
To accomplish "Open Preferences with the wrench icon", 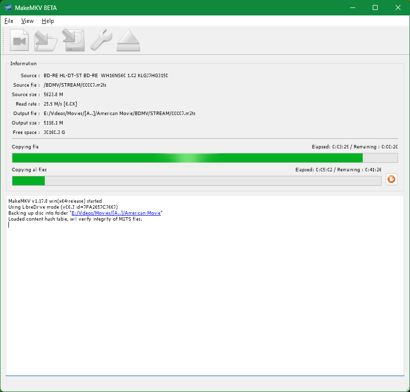I will tap(101, 40).
